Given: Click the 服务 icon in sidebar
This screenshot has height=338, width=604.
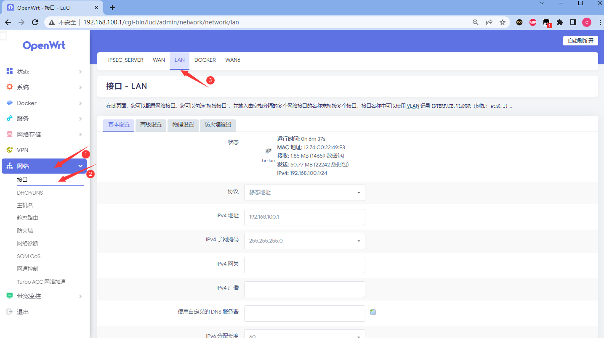Looking at the screenshot, I should point(10,119).
